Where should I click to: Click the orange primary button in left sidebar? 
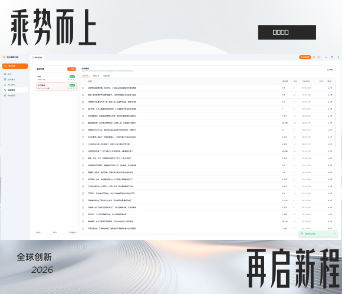(x=15, y=66)
